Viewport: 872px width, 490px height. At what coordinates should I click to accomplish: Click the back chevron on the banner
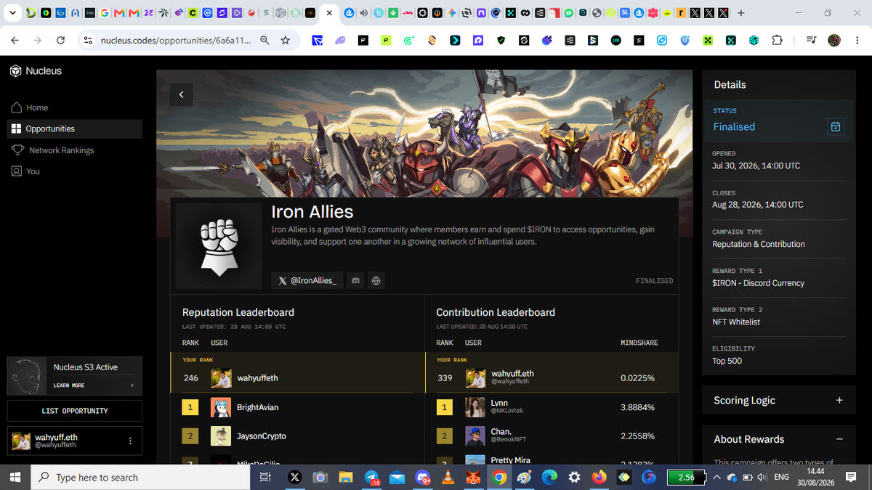181,94
